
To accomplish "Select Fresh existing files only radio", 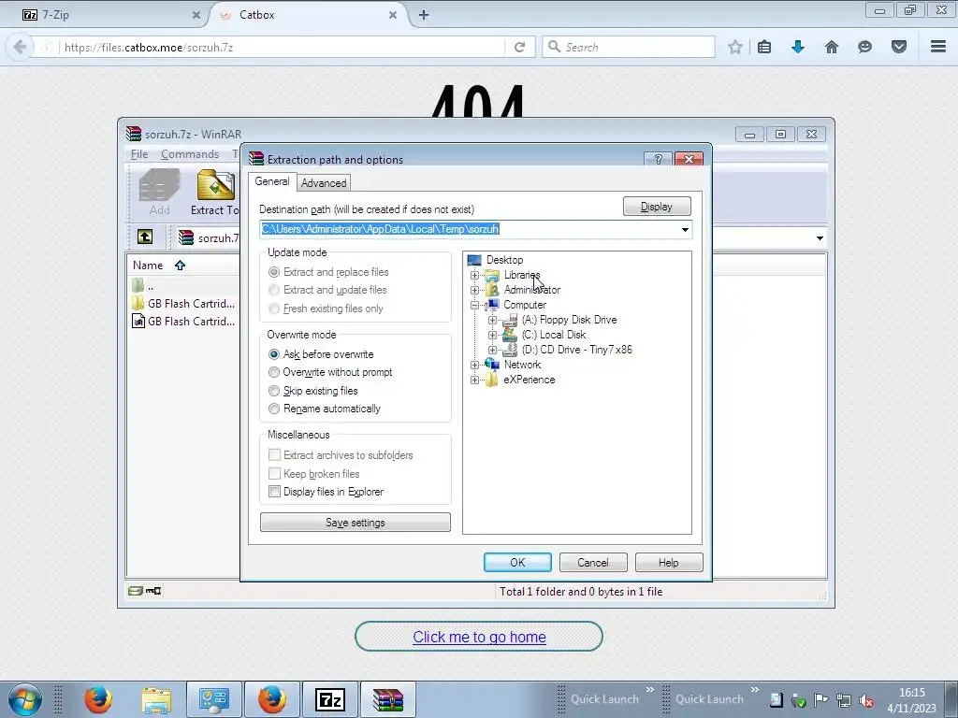I will [274, 309].
